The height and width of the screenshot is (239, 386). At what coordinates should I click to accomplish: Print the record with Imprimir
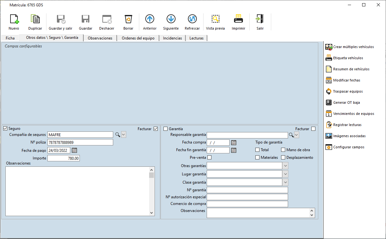238,22
